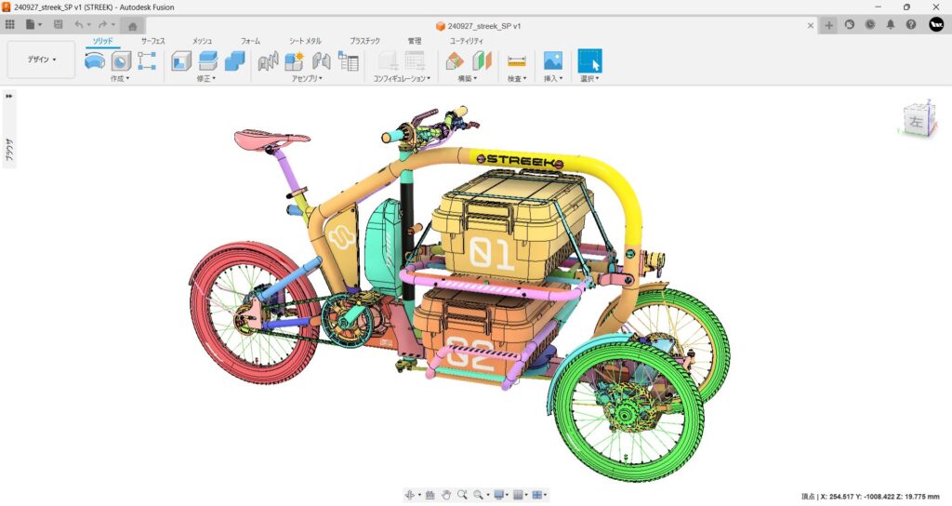Screen dimensions: 952x506
Task: Activate the Select tool
Action: [x=589, y=60]
